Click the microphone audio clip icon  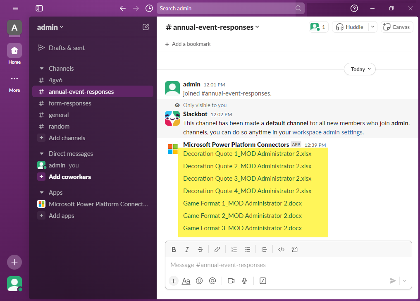coord(244,281)
